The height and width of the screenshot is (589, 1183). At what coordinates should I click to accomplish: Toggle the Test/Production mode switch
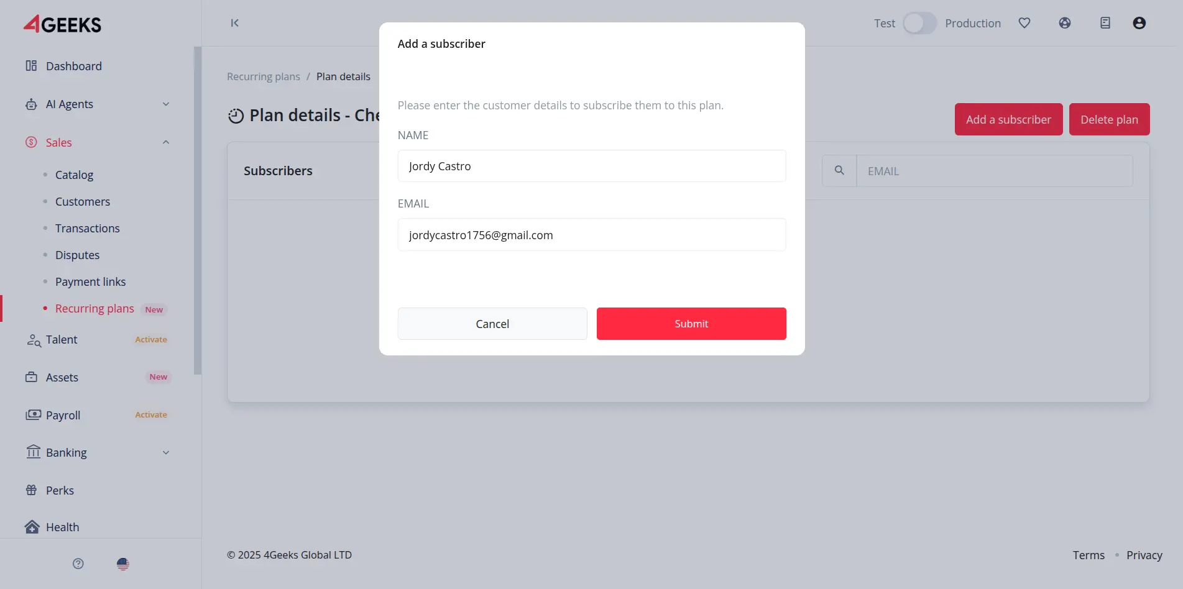point(919,23)
